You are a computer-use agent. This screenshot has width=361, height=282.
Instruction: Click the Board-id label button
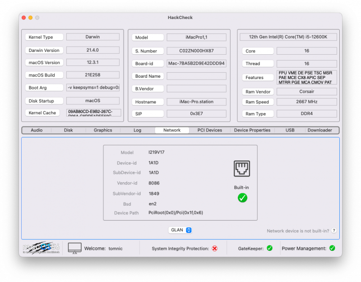pos(148,63)
